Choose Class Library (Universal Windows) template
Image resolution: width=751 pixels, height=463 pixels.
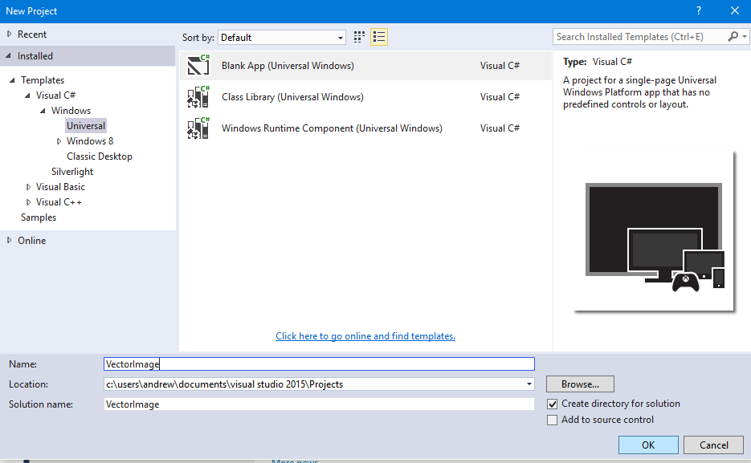366,96
